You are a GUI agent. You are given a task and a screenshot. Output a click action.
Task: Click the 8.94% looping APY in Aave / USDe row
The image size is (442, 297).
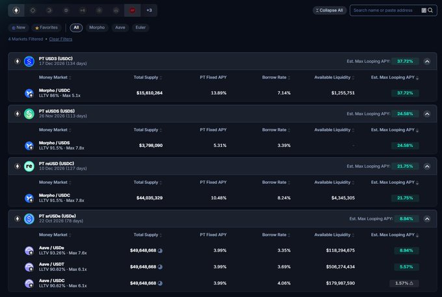click(x=406, y=250)
